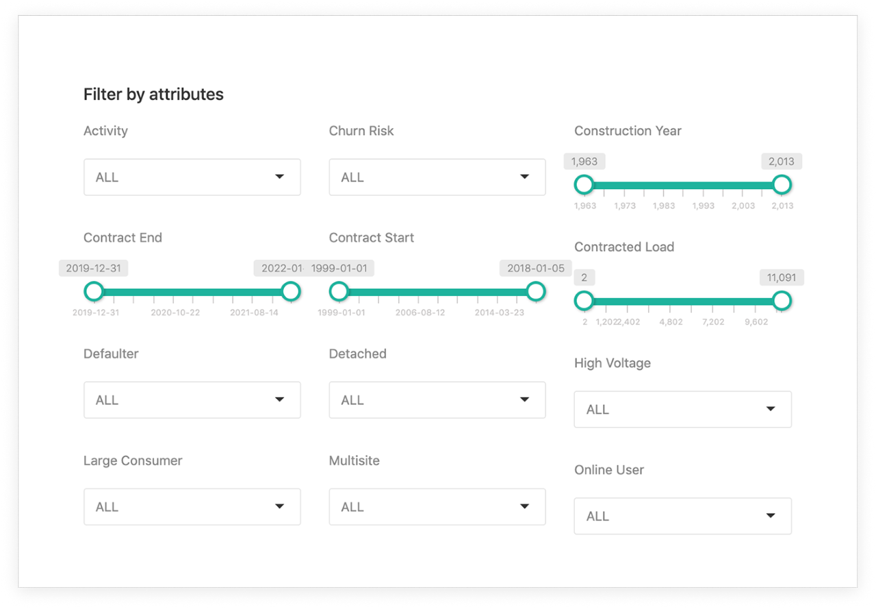Click the Contracted Load maximum slider handle

pos(782,301)
